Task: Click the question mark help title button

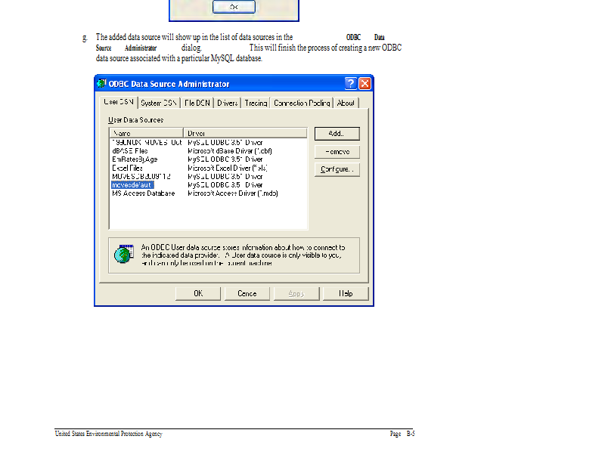Action: click(351, 83)
